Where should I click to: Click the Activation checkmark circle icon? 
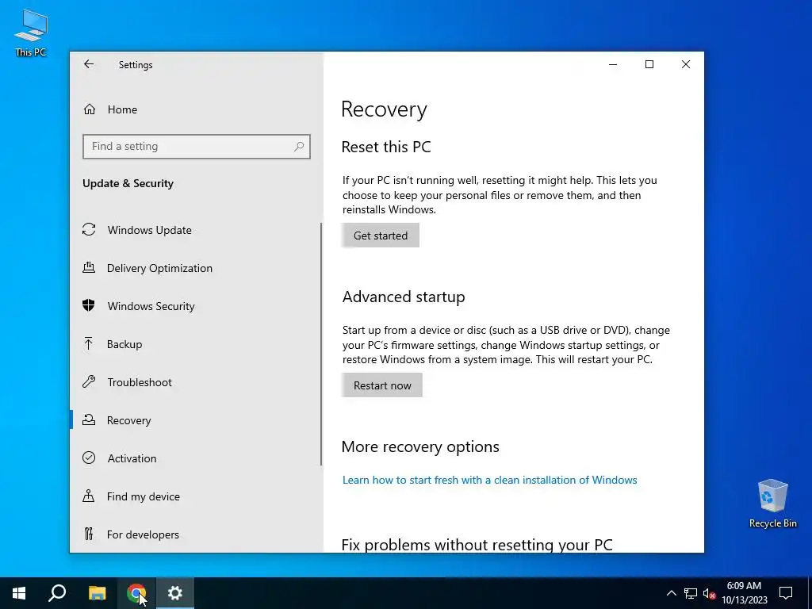[x=89, y=458]
